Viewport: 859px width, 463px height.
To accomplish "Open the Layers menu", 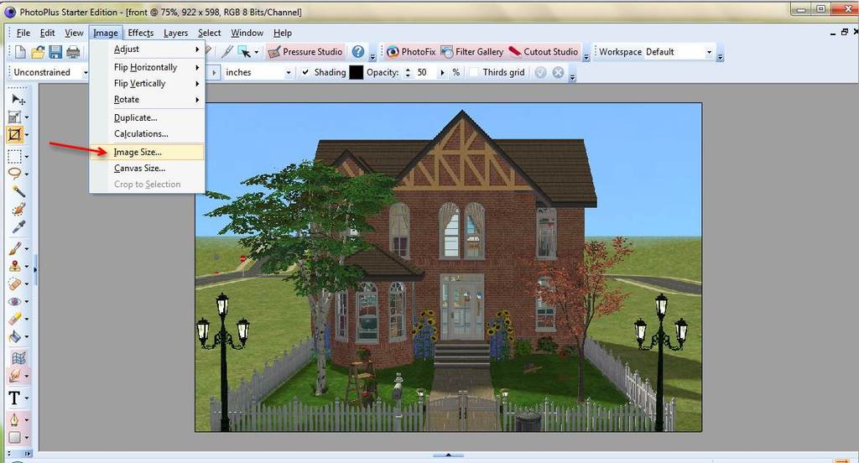I will click(175, 33).
